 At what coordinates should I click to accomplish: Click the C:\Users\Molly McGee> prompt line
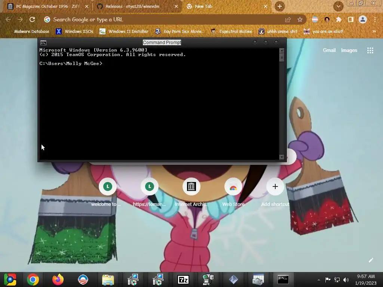pos(71,64)
